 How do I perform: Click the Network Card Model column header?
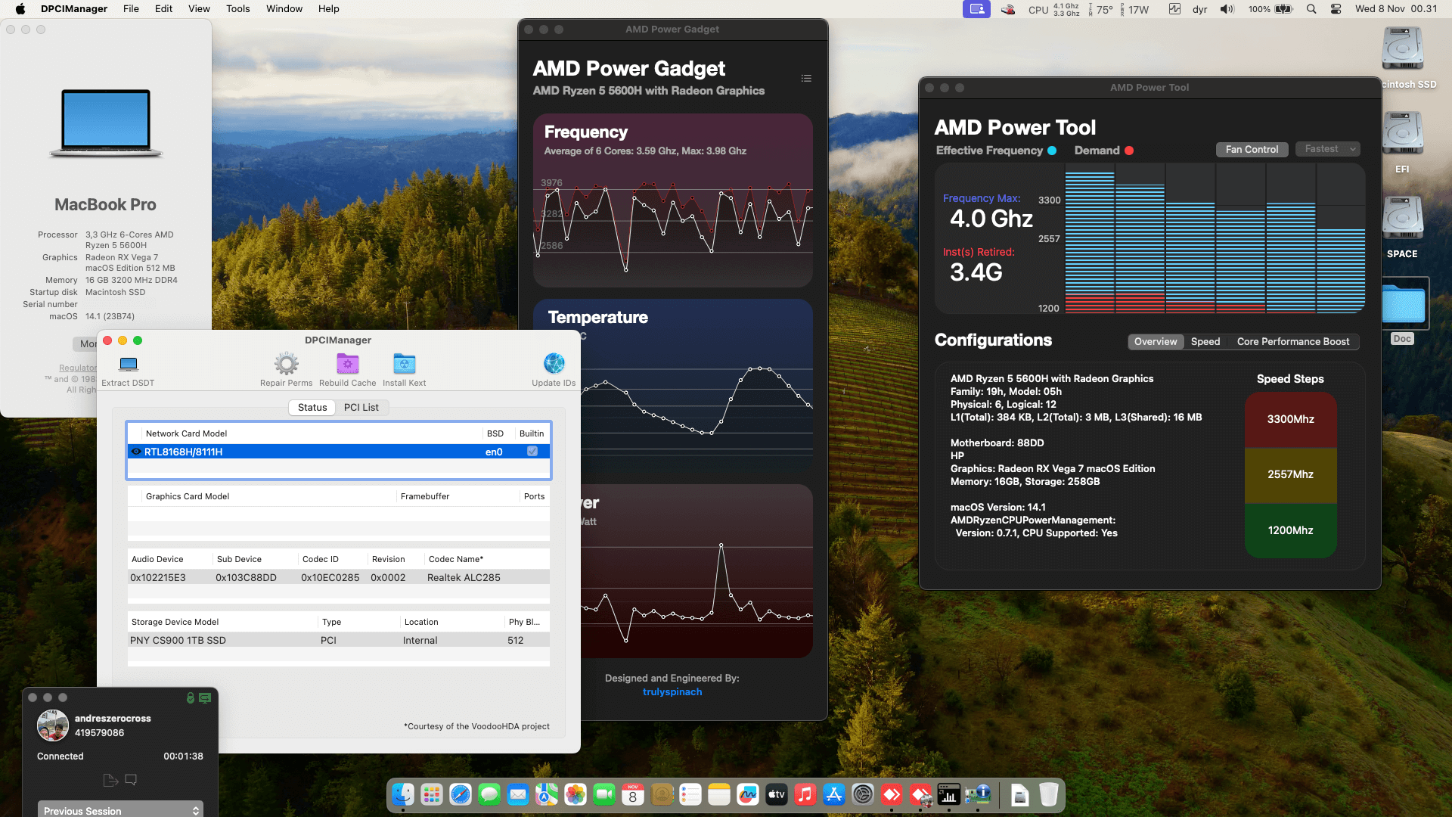312,433
